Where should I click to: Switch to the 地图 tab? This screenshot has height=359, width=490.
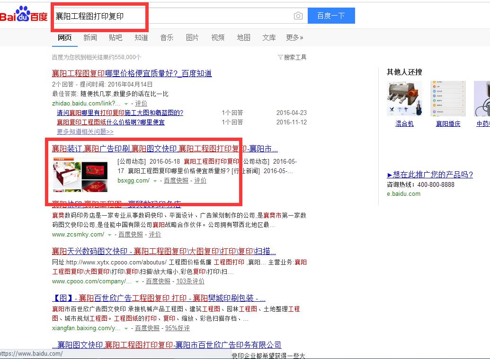coord(243,37)
